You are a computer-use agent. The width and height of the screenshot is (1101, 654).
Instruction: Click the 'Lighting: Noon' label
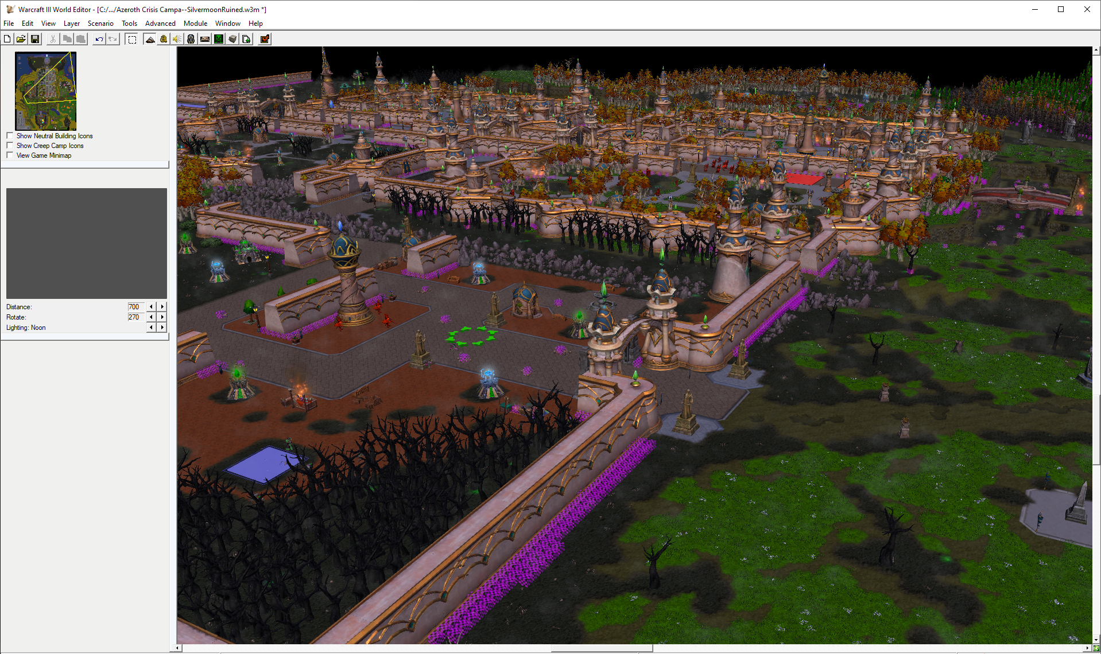pyautogui.click(x=26, y=328)
